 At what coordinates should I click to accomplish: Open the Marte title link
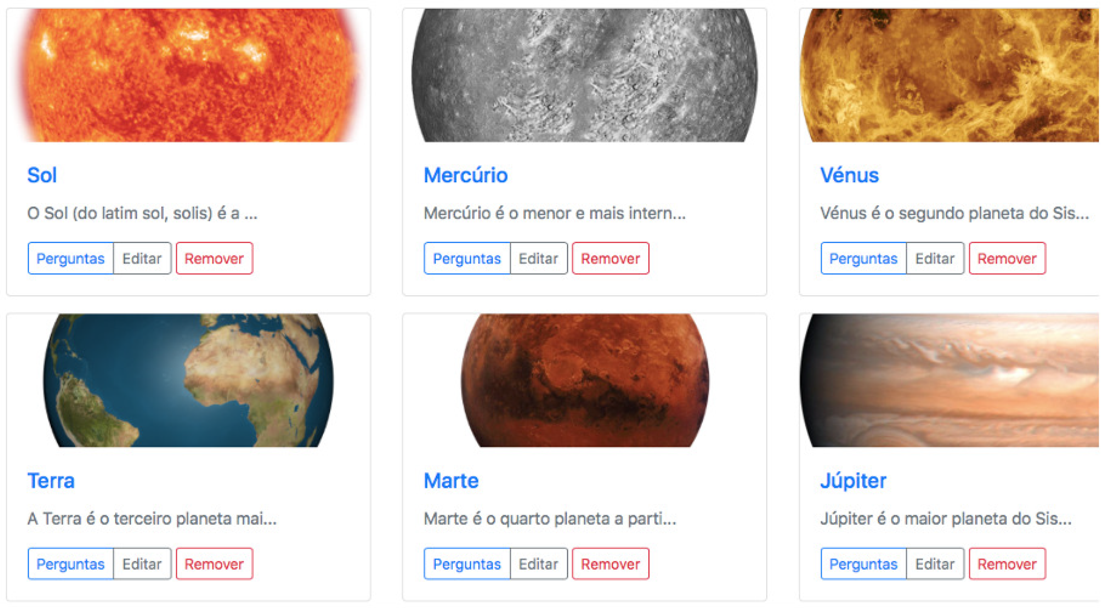(451, 481)
